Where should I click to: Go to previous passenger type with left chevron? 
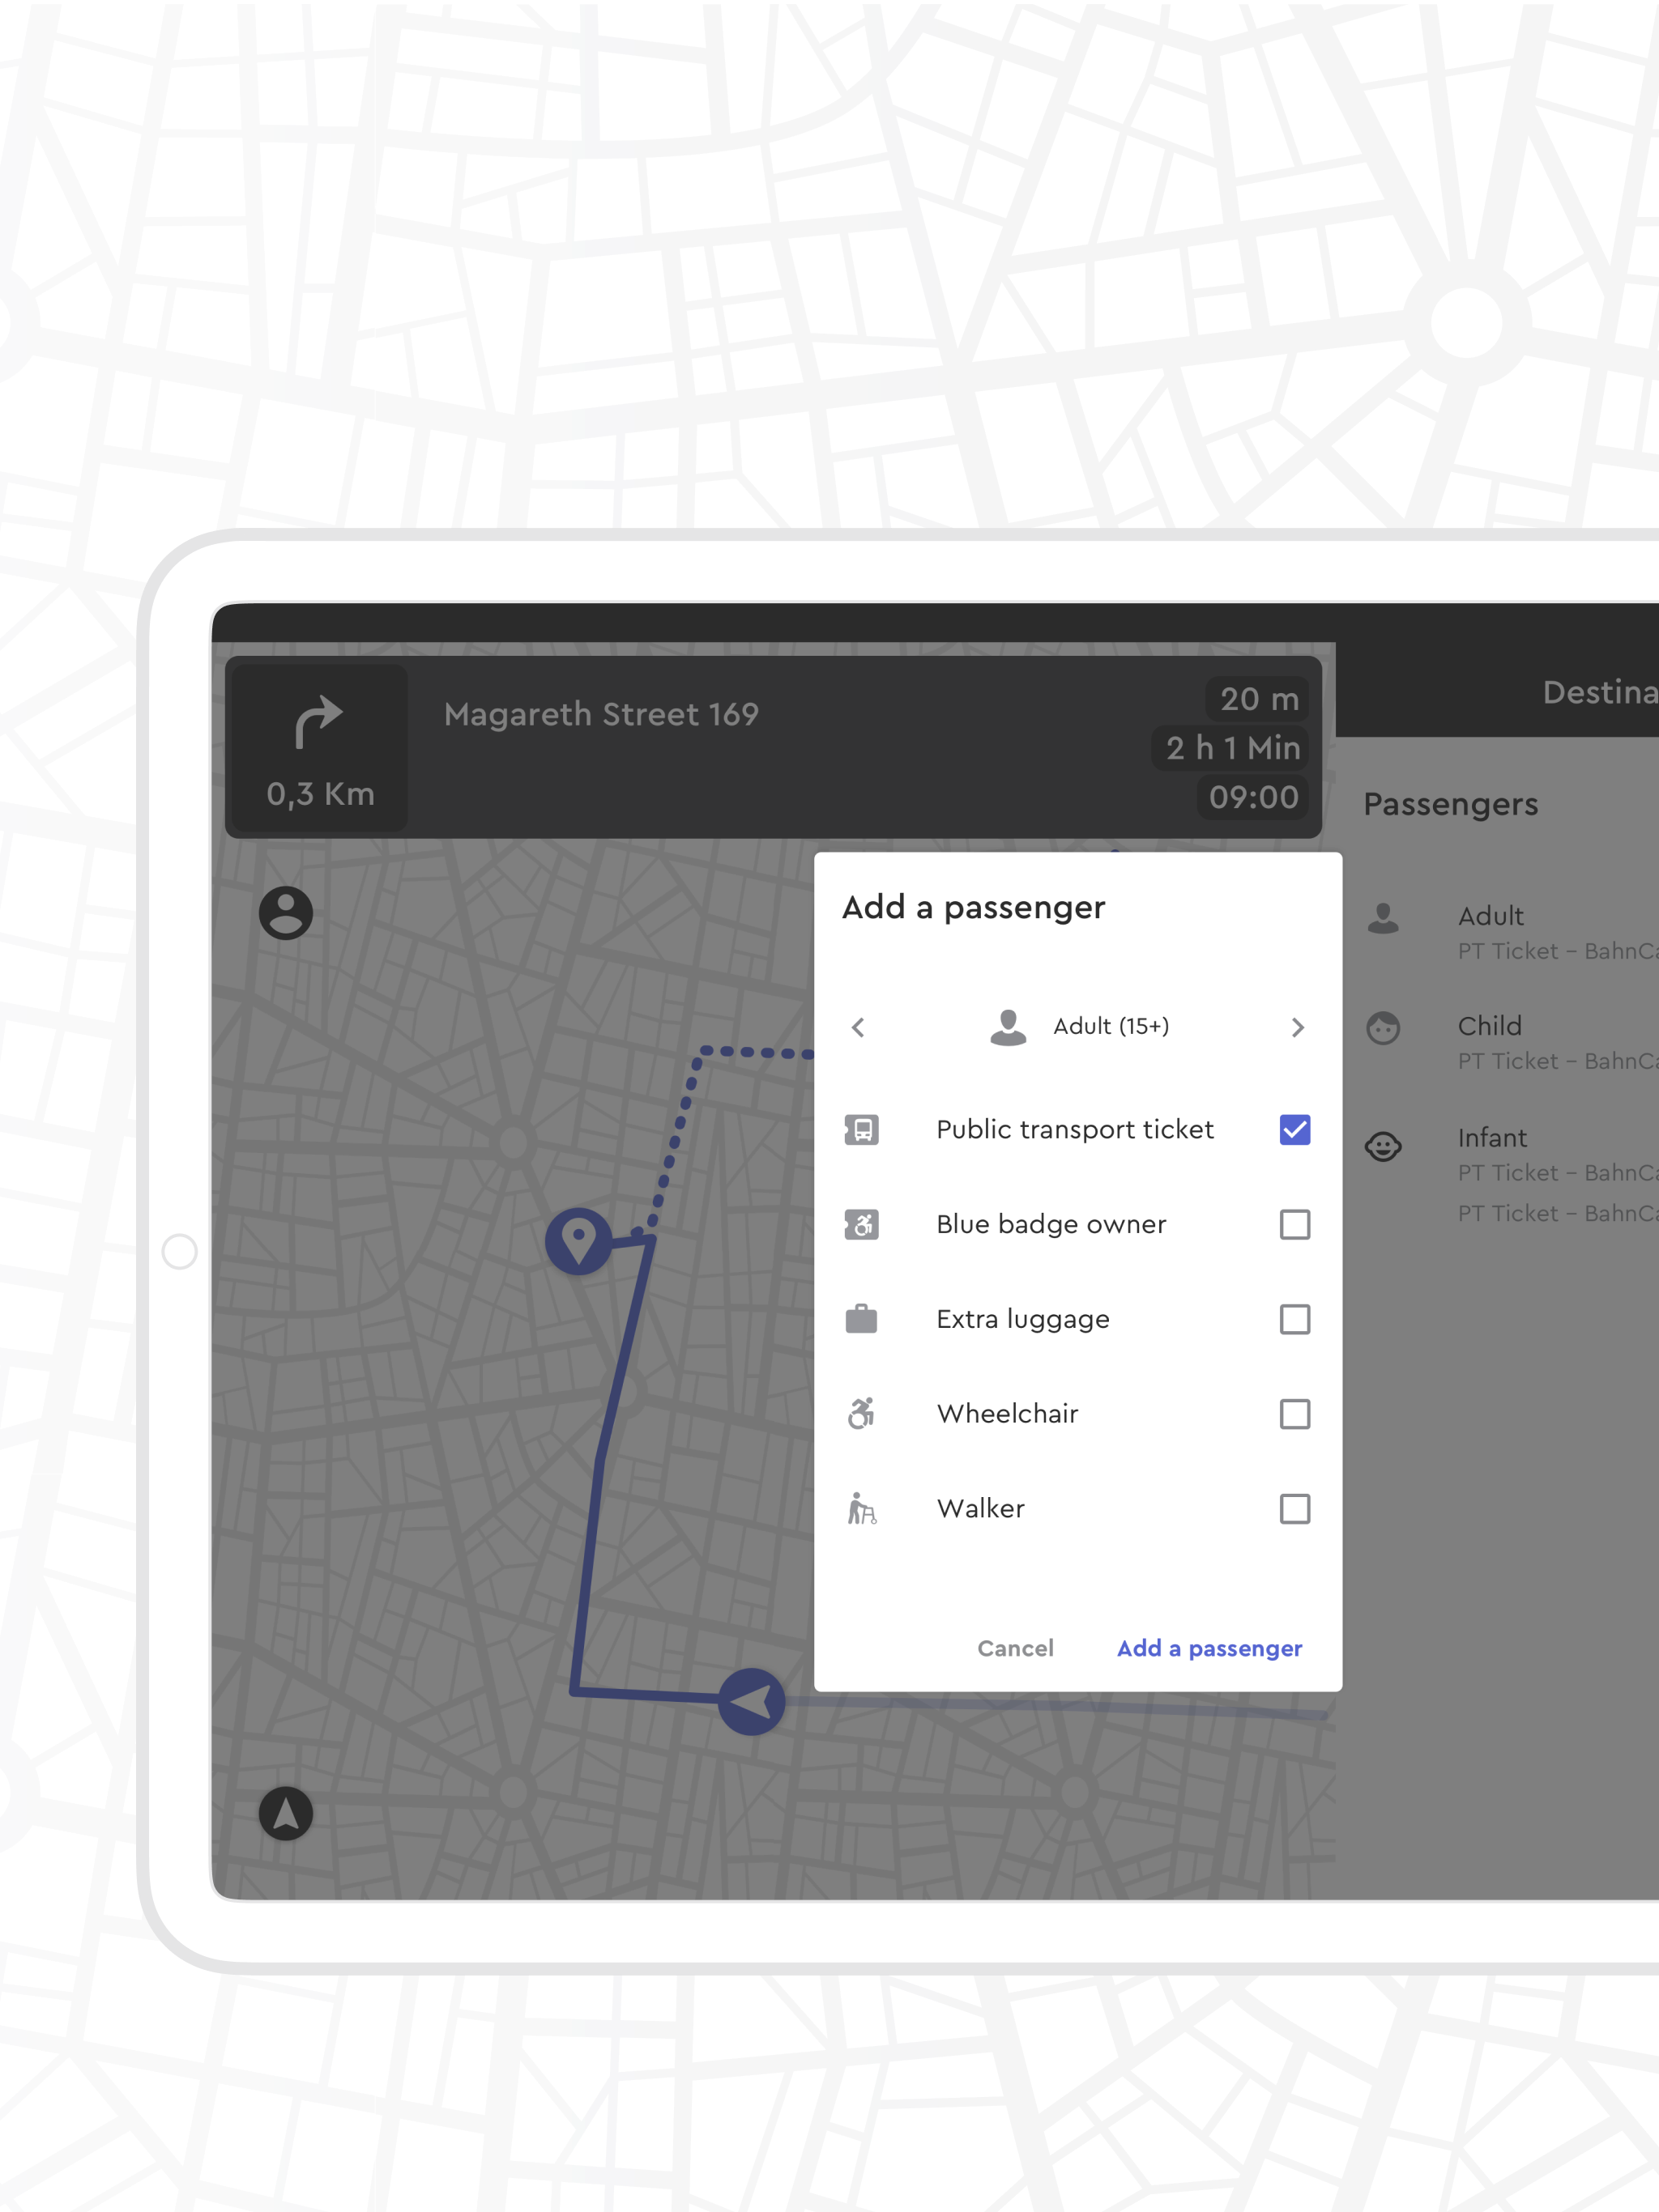tap(858, 1027)
